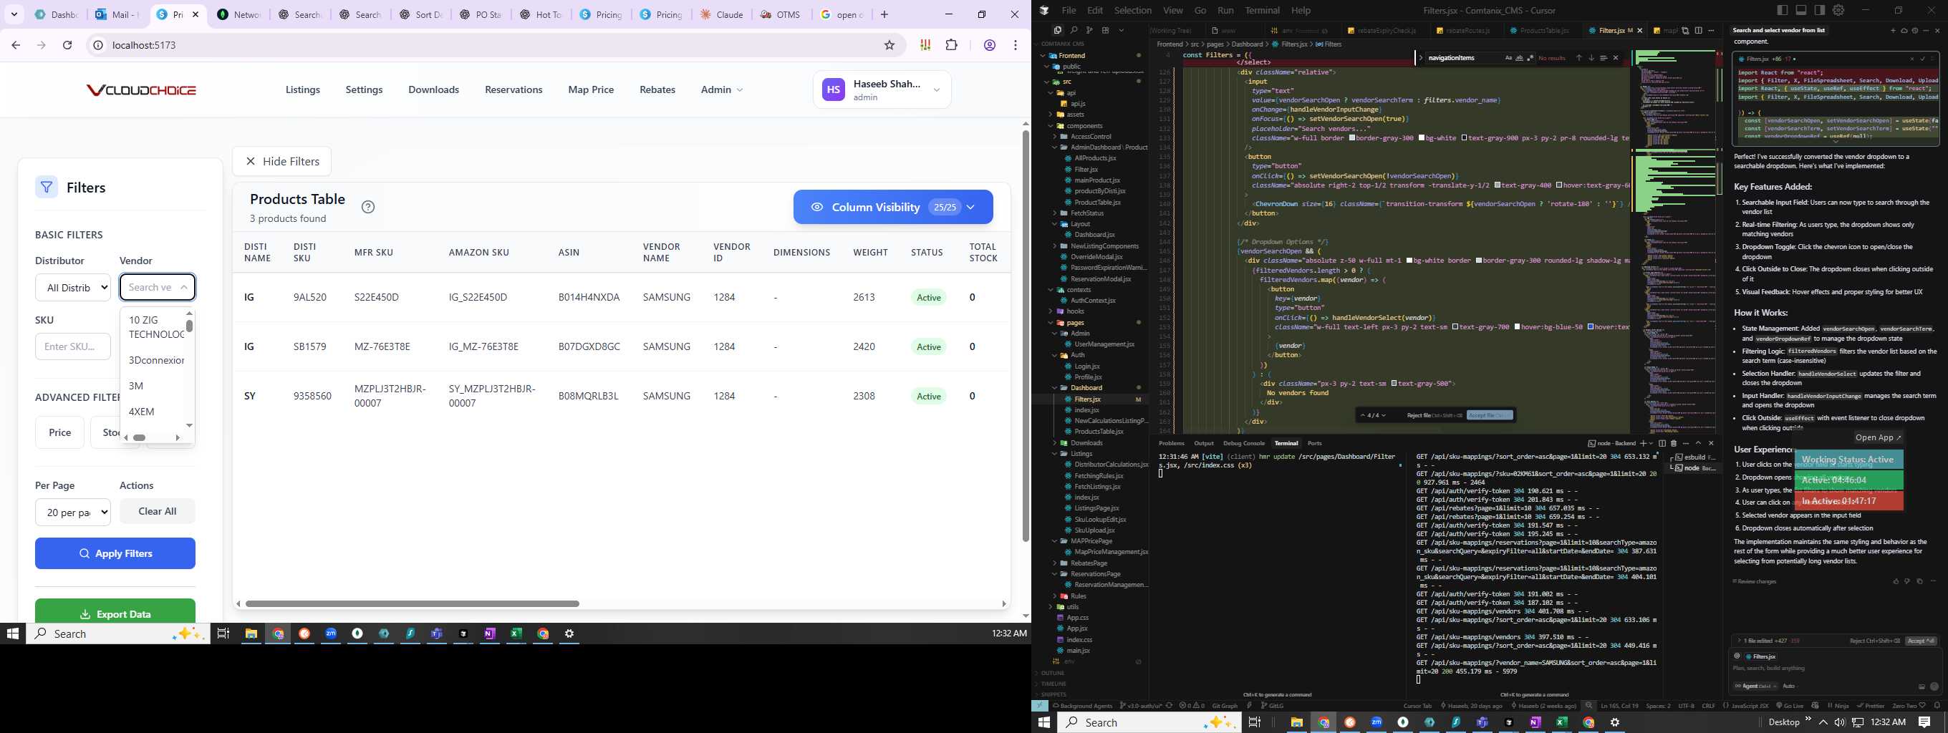Click the Clear All button under Actions
1948x733 pixels.
tap(158, 512)
